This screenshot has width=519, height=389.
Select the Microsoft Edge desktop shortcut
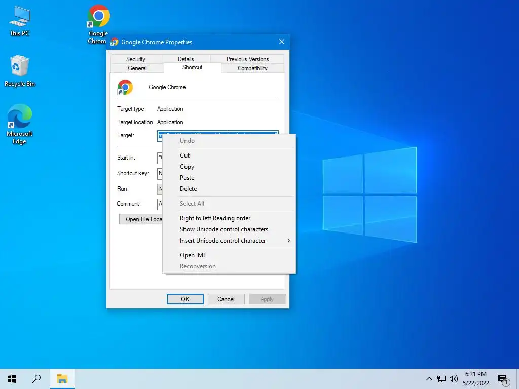20,125
